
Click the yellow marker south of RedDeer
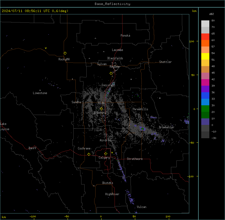click(111, 73)
